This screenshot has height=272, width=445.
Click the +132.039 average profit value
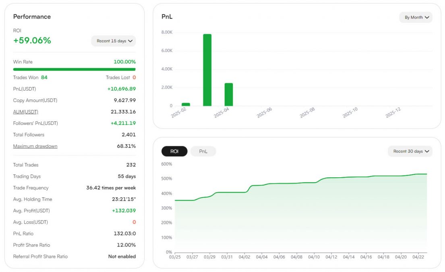click(124, 211)
